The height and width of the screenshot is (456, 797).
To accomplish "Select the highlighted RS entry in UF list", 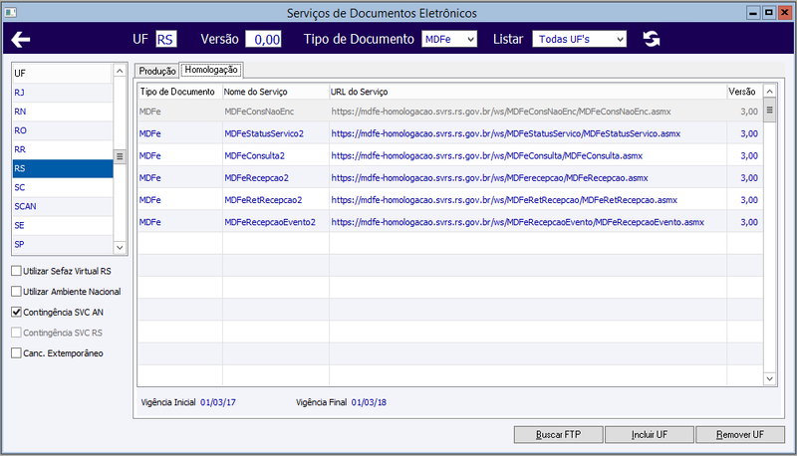I will click(63, 168).
